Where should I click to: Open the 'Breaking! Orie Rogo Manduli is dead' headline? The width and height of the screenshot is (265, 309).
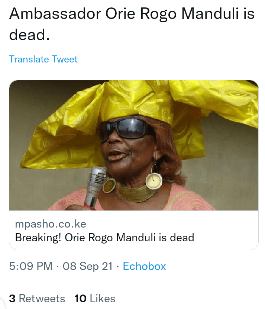(104, 238)
